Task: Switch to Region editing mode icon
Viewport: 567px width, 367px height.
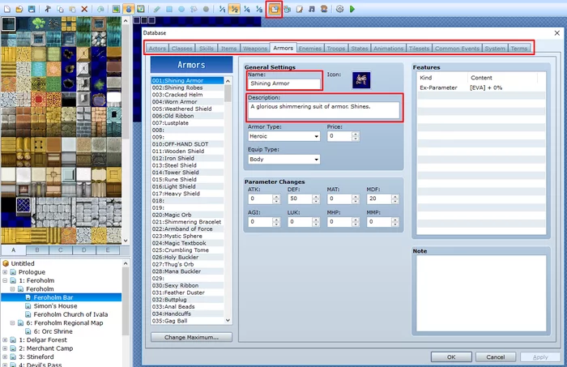Action: click(x=141, y=9)
